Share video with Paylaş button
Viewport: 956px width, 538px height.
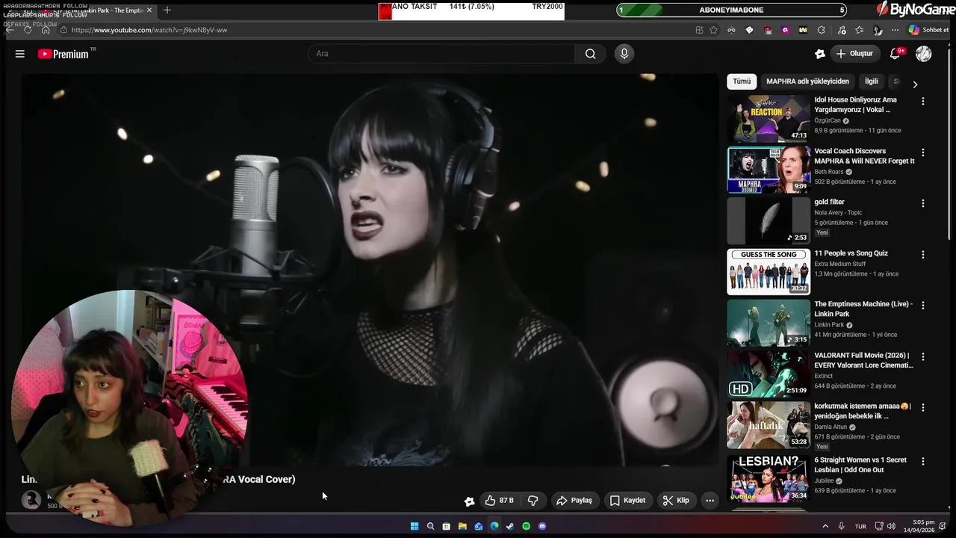tap(574, 501)
